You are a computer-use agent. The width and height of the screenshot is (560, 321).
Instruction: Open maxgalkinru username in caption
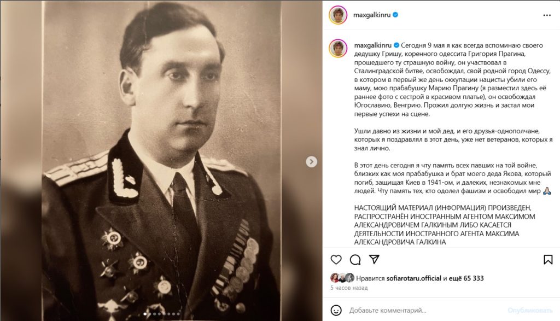[x=373, y=45]
